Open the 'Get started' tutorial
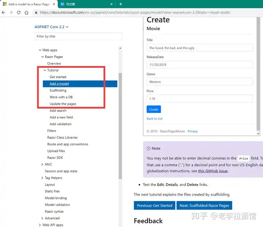Viewport: 263px width, 227px height. tap(58, 77)
